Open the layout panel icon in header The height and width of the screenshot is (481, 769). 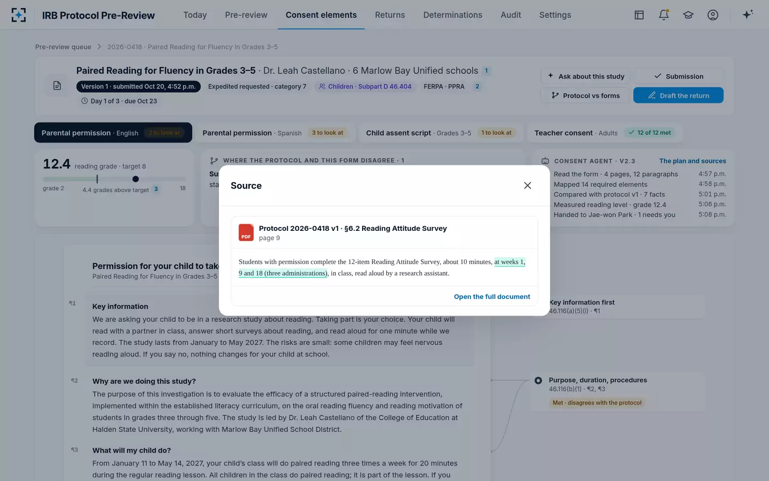(639, 15)
